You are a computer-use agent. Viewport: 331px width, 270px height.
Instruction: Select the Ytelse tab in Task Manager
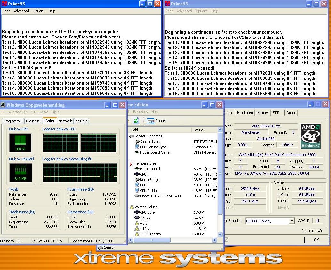click(x=50, y=120)
